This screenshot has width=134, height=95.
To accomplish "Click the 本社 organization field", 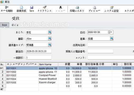I will point(37,32).
